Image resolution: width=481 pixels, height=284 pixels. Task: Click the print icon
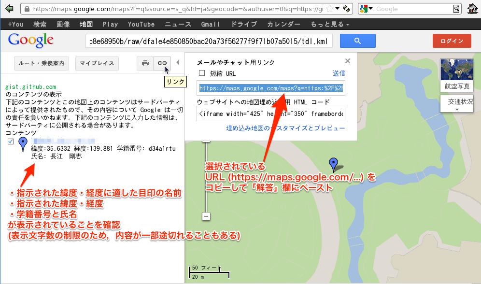(145, 63)
